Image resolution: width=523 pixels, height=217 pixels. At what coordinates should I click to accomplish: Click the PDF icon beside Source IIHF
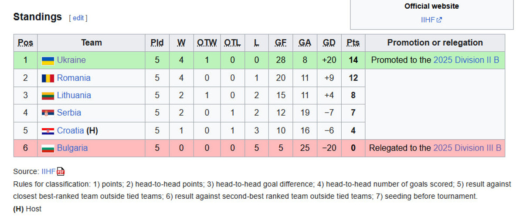point(61,172)
